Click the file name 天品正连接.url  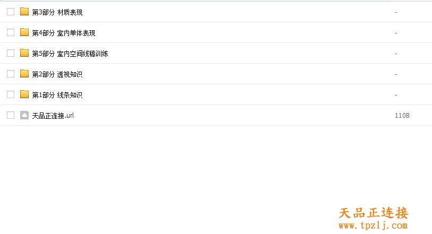(x=53, y=116)
